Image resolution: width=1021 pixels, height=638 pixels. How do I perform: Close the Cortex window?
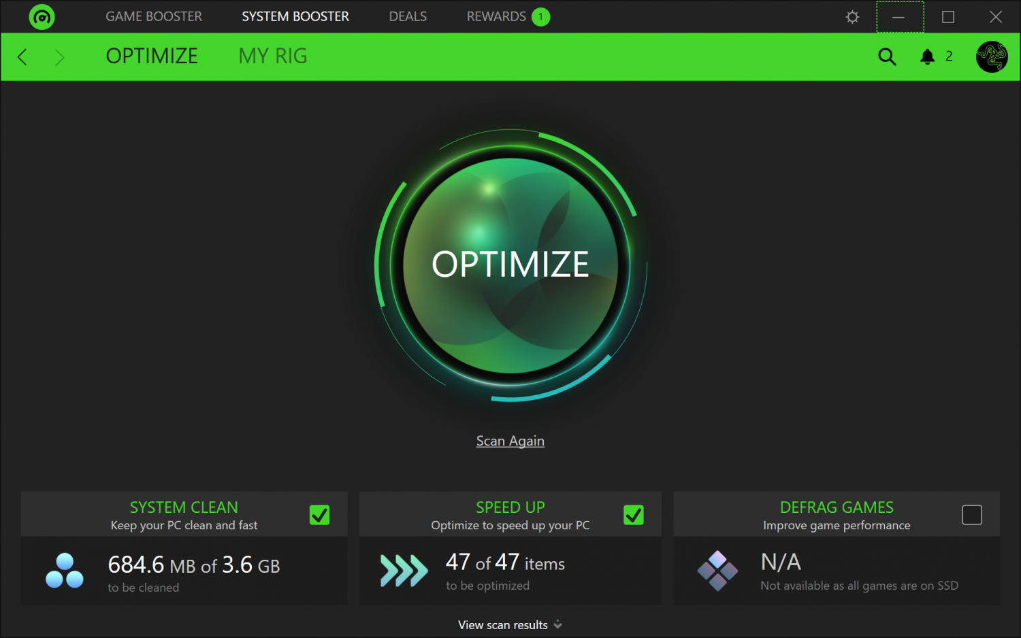[995, 17]
